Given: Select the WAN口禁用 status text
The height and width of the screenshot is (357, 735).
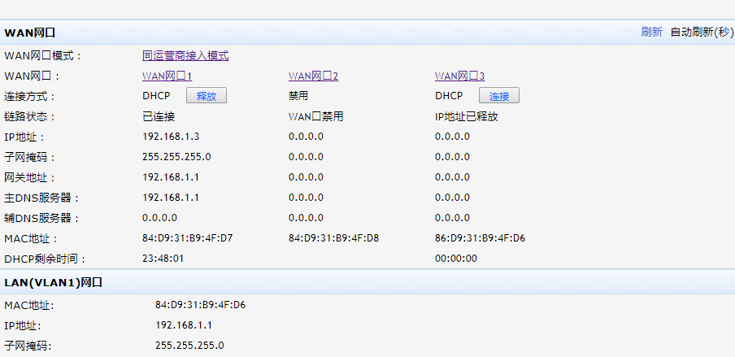Looking at the screenshot, I should tap(316, 116).
